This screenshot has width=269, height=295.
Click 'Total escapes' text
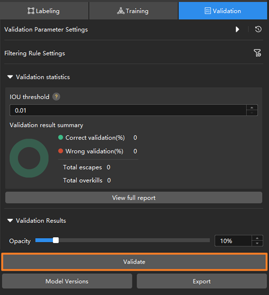(x=82, y=167)
